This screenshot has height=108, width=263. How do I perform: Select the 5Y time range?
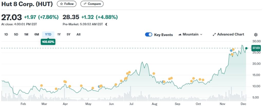click(x=68, y=35)
